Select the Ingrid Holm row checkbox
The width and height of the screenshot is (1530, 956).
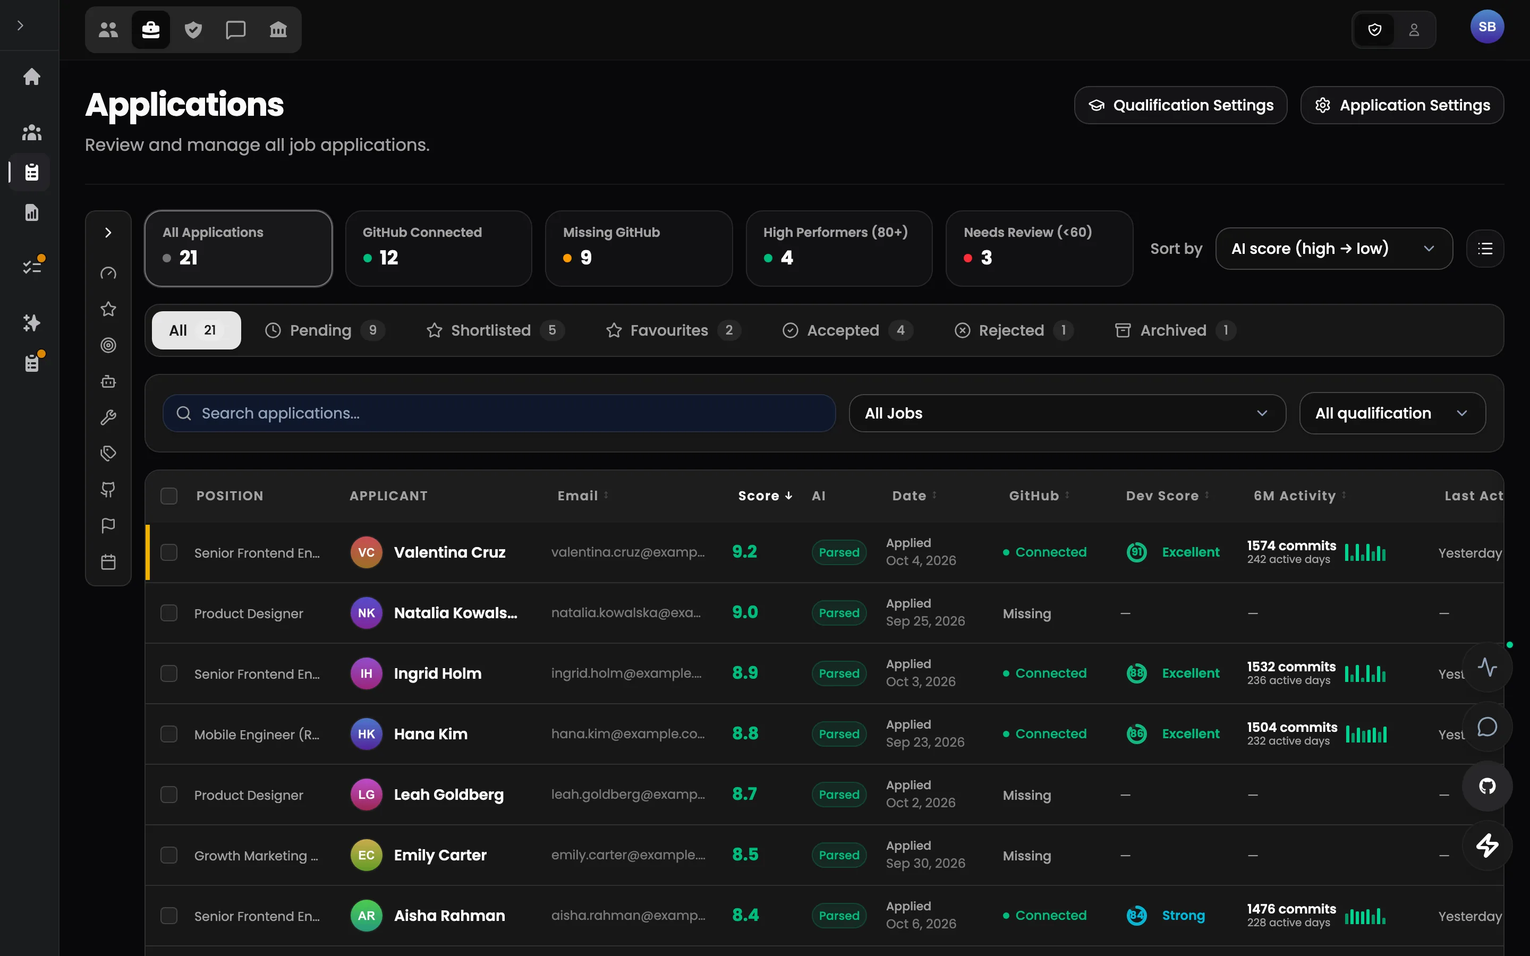coord(169,673)
